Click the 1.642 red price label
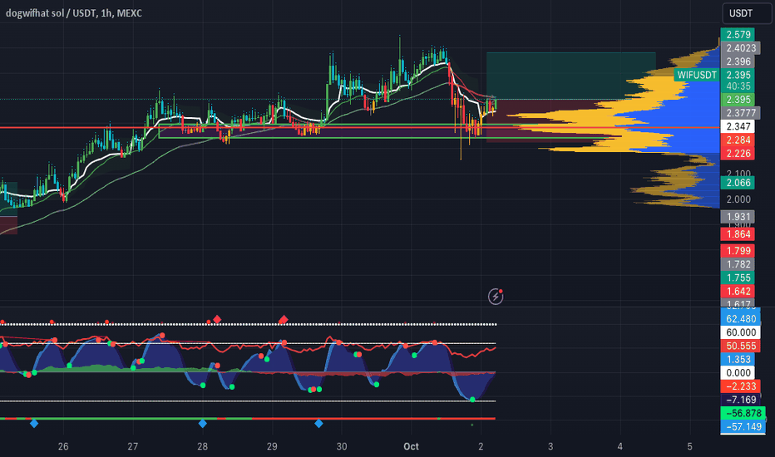The height and width of the screenshot is (457, 775). click(x=738, y=292)
